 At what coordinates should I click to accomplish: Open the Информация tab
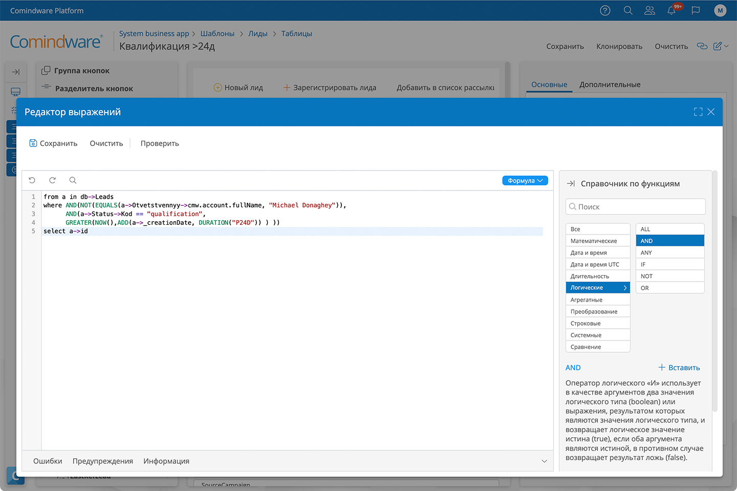(166, 461)
